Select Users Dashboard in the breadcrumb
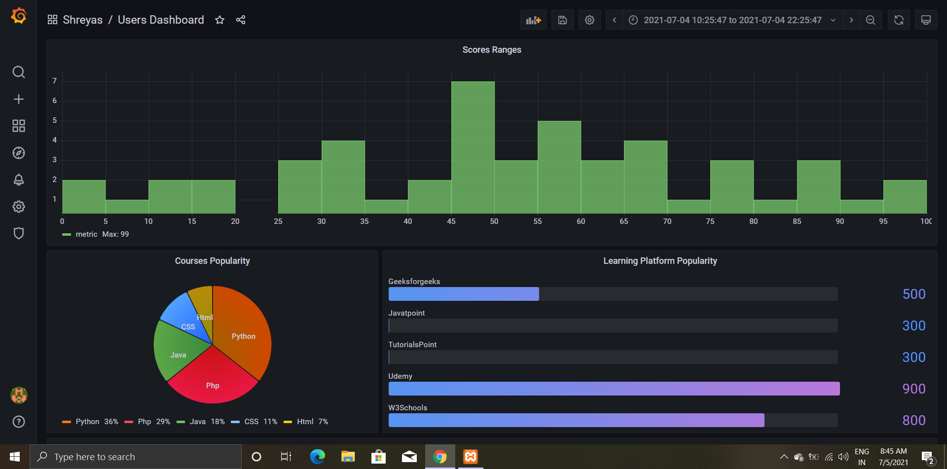Viewport: 947px width, 469px height. (x=161, y=20)
